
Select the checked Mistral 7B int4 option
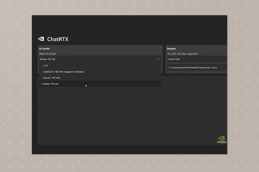click(x=100, y=84)
